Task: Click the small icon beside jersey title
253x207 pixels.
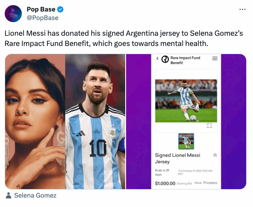Action: (x=215, y=155)
